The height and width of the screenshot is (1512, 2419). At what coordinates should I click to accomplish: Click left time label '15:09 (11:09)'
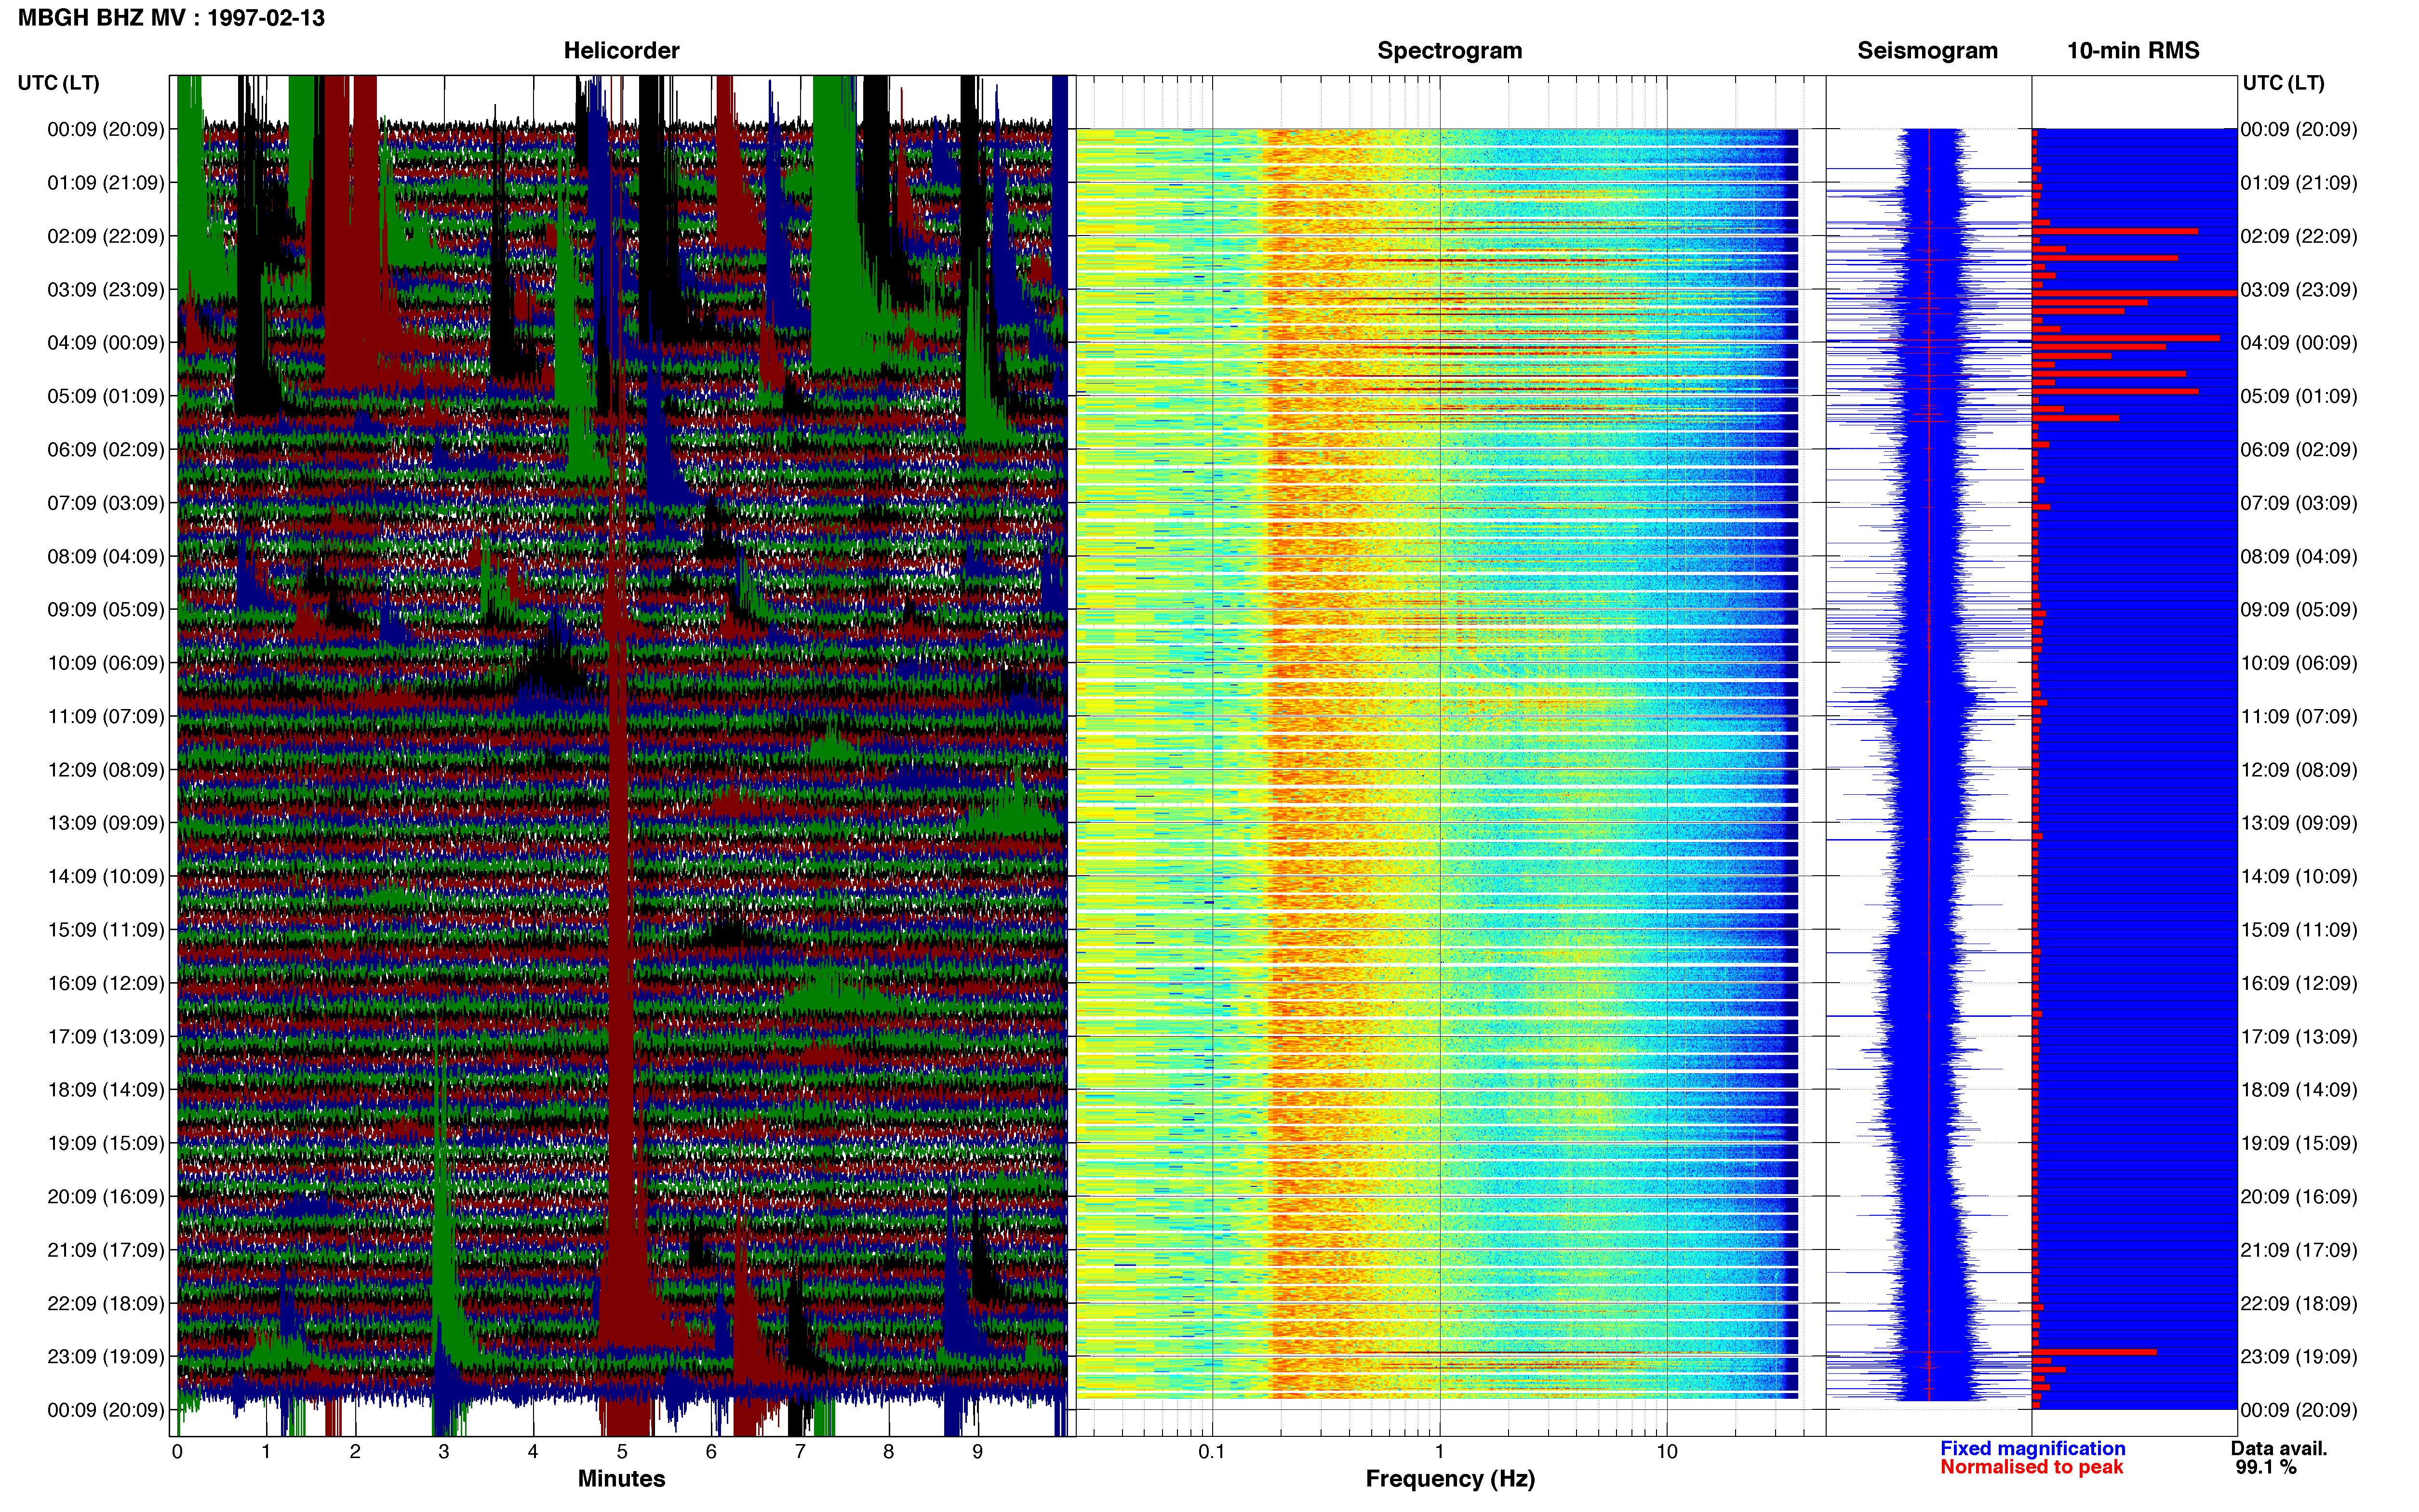tap(106, 930)
